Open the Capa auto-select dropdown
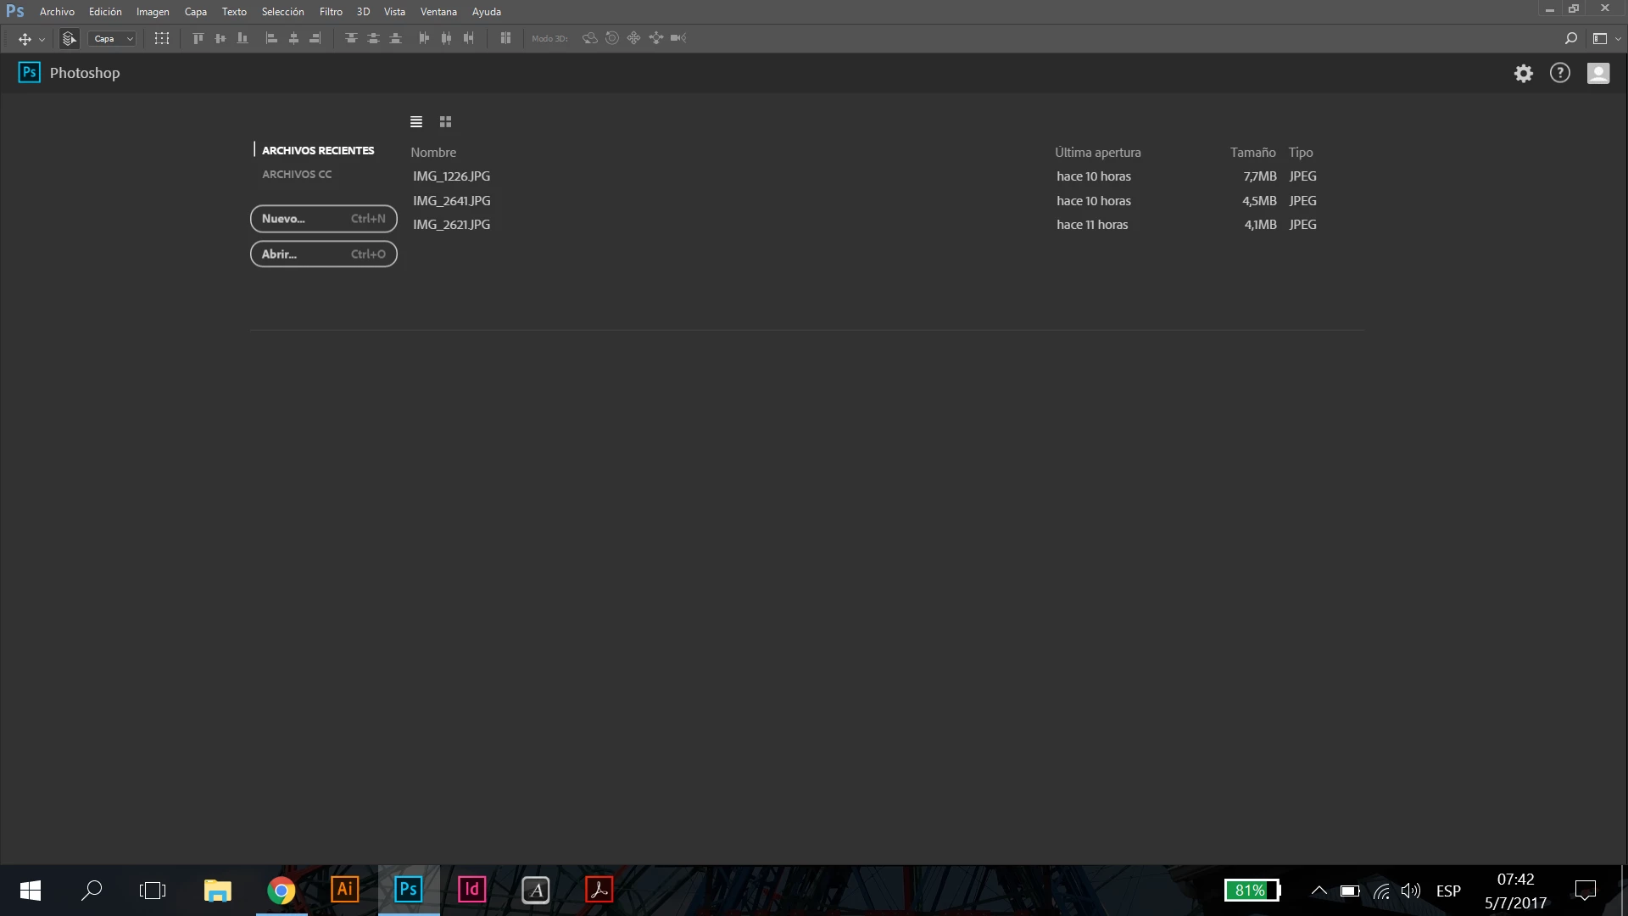Viewport: 1628px width, 916px height. (113, 38)
